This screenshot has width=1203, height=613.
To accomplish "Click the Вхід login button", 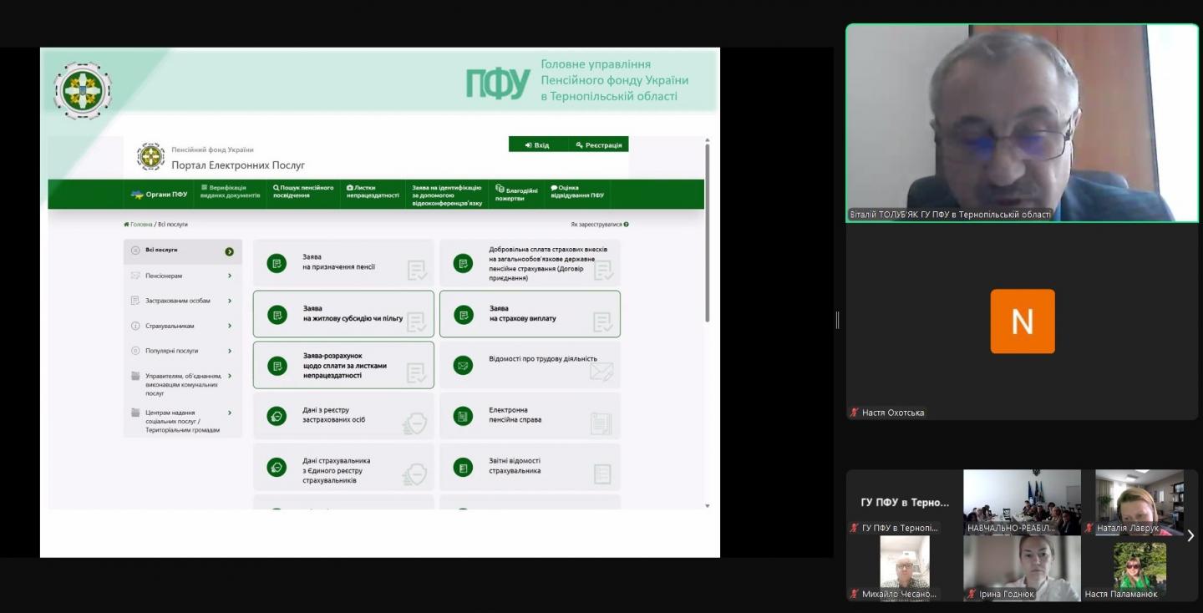I will (x=538, y=144).
